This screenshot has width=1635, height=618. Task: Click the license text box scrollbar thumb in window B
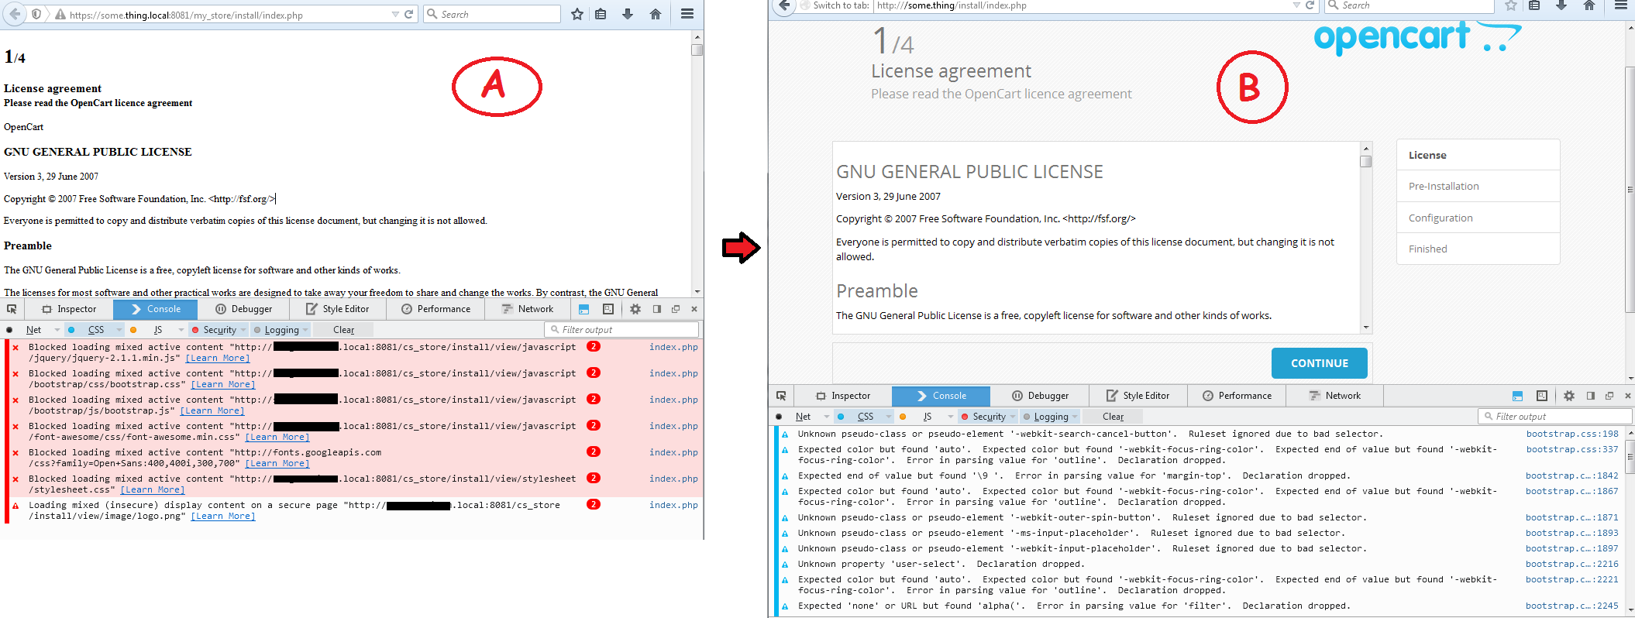[1365, 161]
